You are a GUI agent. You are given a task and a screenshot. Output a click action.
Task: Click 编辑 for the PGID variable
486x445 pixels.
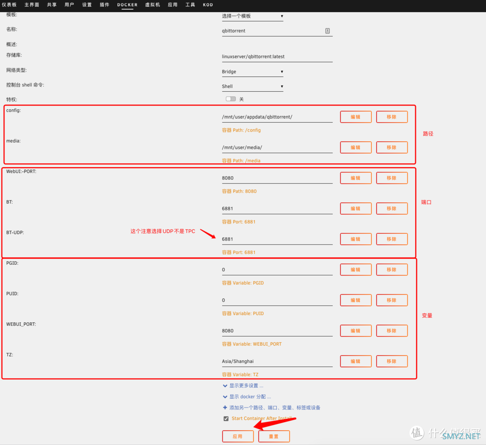[356, 270]
